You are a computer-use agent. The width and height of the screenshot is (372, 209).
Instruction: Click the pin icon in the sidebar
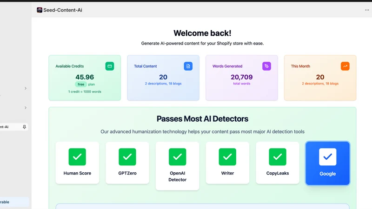[24, 127]
